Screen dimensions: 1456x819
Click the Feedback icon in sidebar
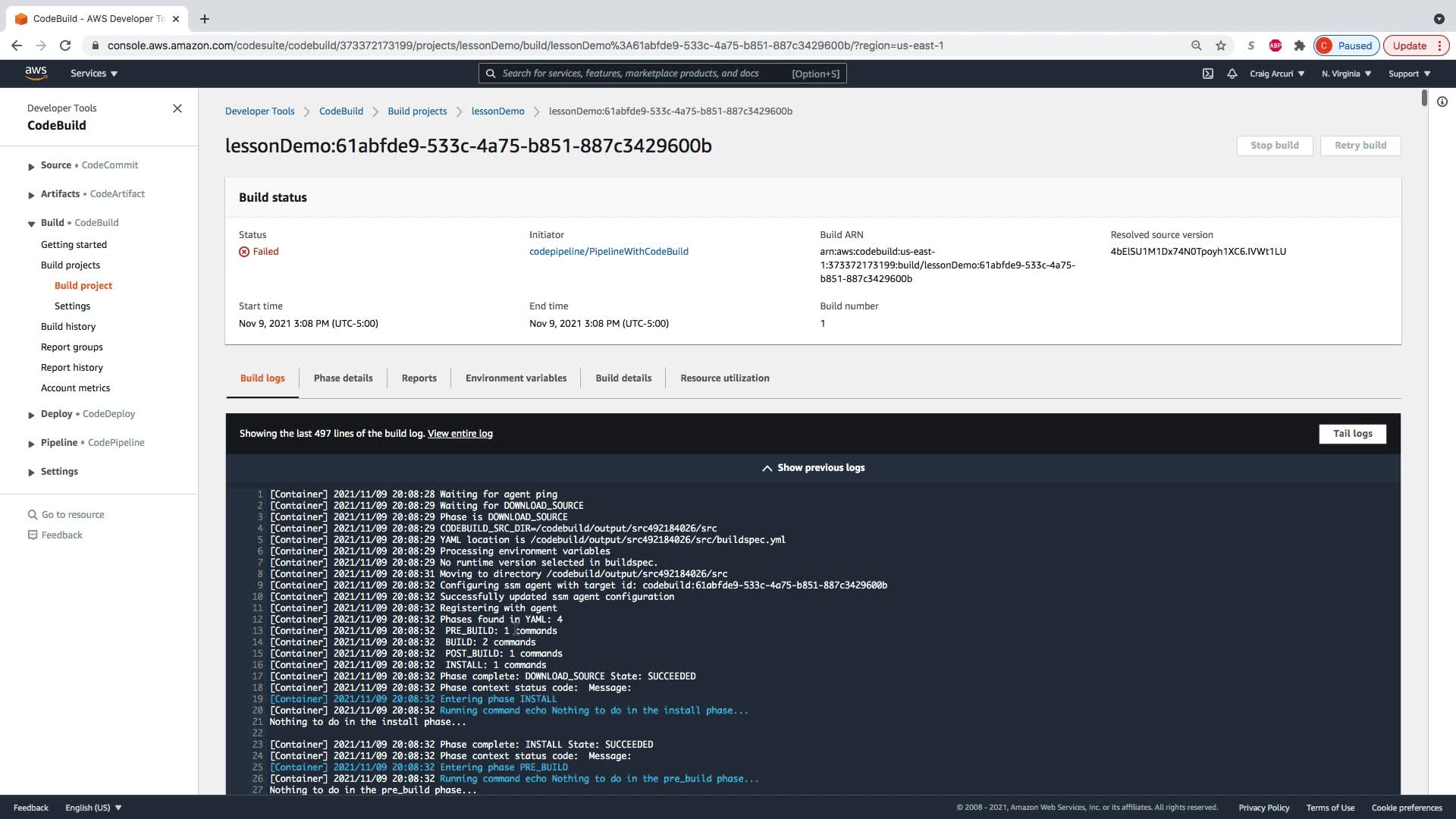pyautogui.click(x=33, y=535)
